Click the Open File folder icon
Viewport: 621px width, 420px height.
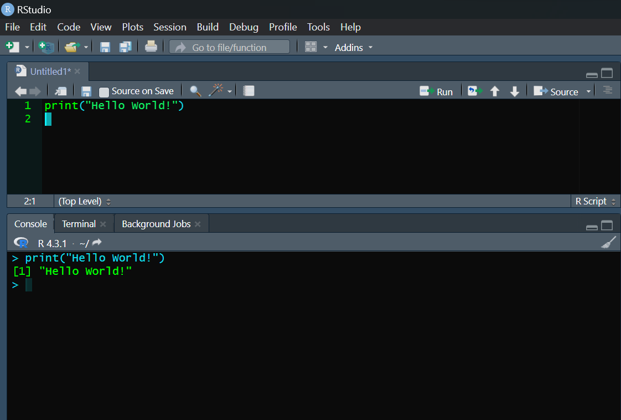[72, 47]
